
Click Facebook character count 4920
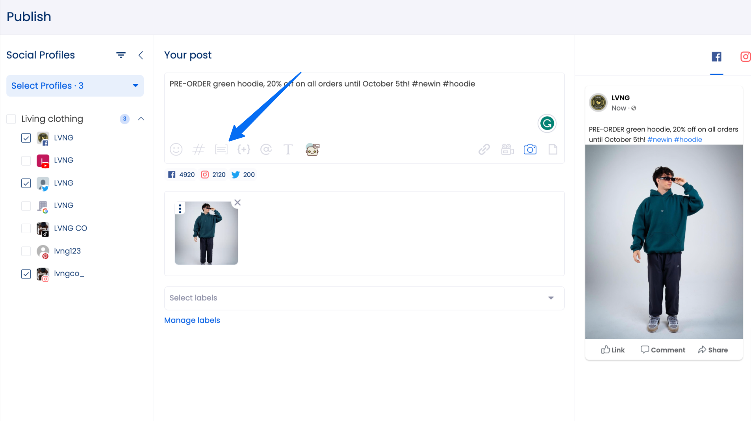[x=182, y=175]
